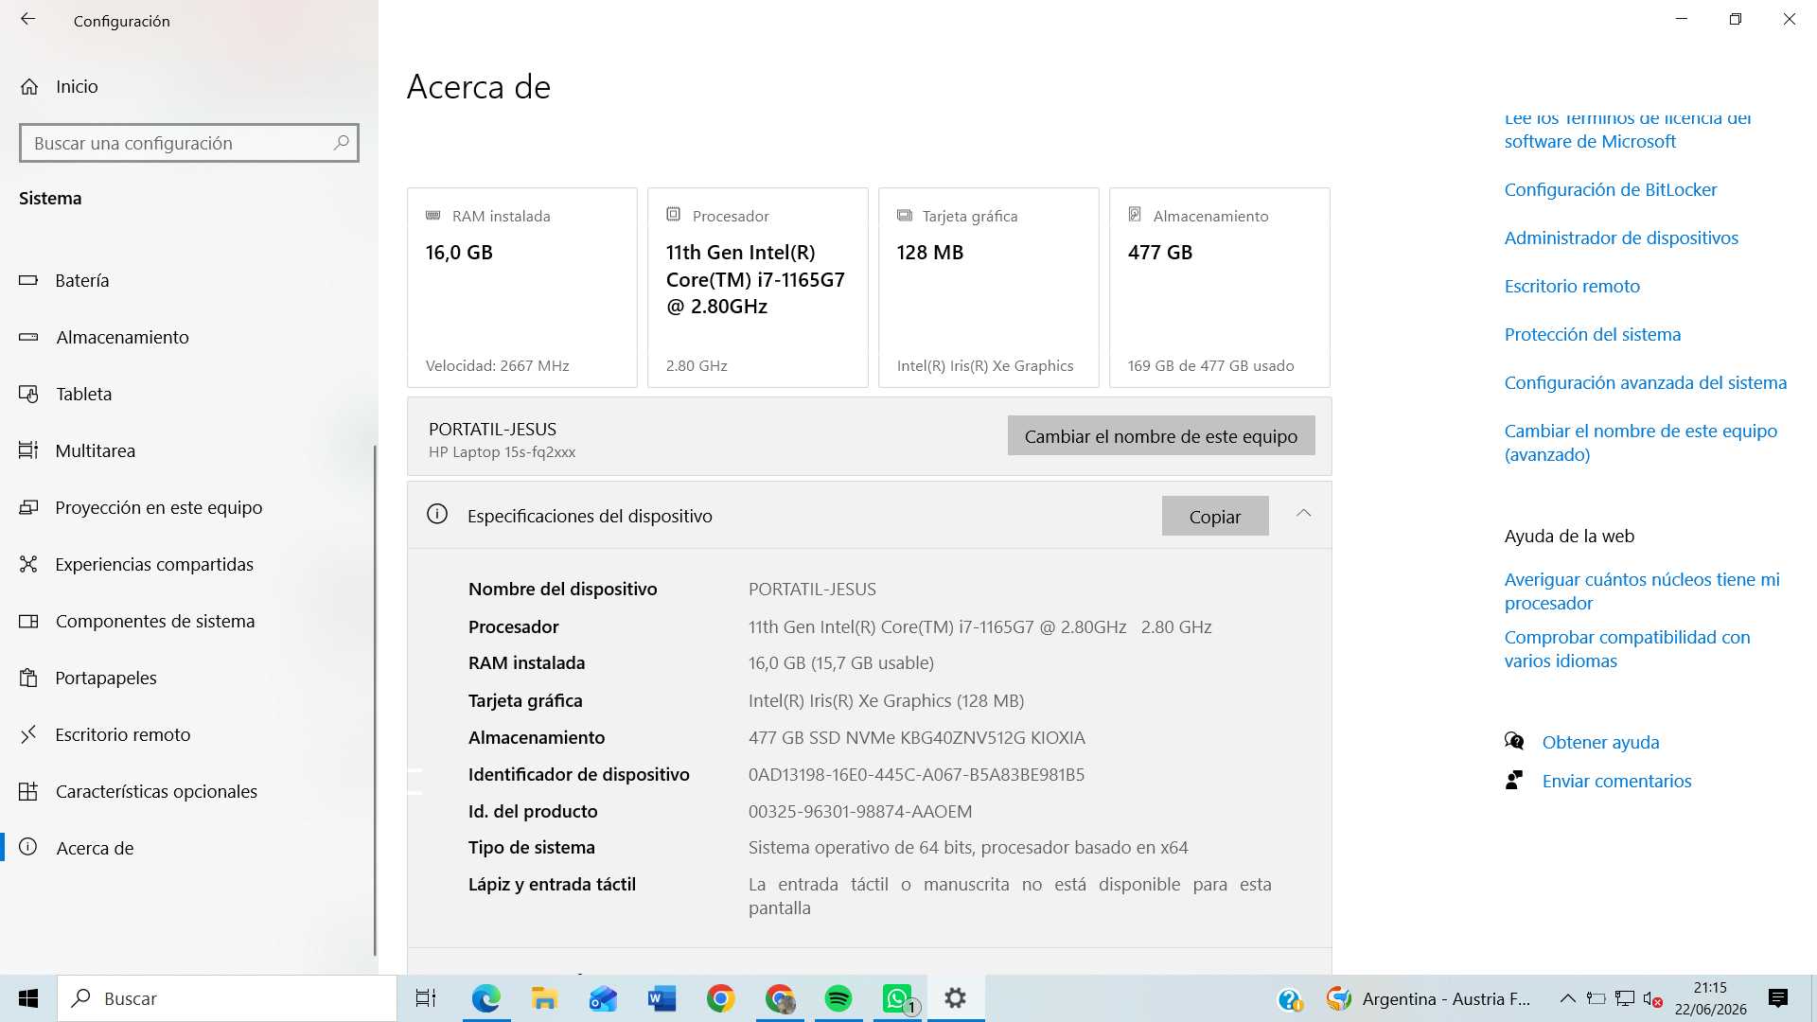Click product ID 00325-96301-98874-AAOEM
1817x1022 pixels.
860,811
